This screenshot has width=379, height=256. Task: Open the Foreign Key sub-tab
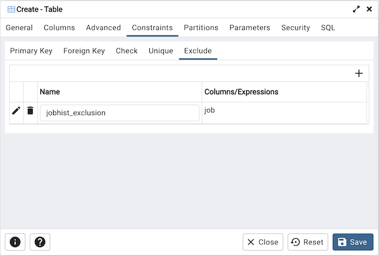84,51
